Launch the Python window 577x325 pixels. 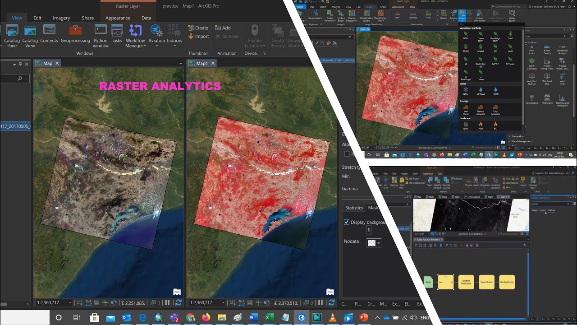click(x=101, y=36)
